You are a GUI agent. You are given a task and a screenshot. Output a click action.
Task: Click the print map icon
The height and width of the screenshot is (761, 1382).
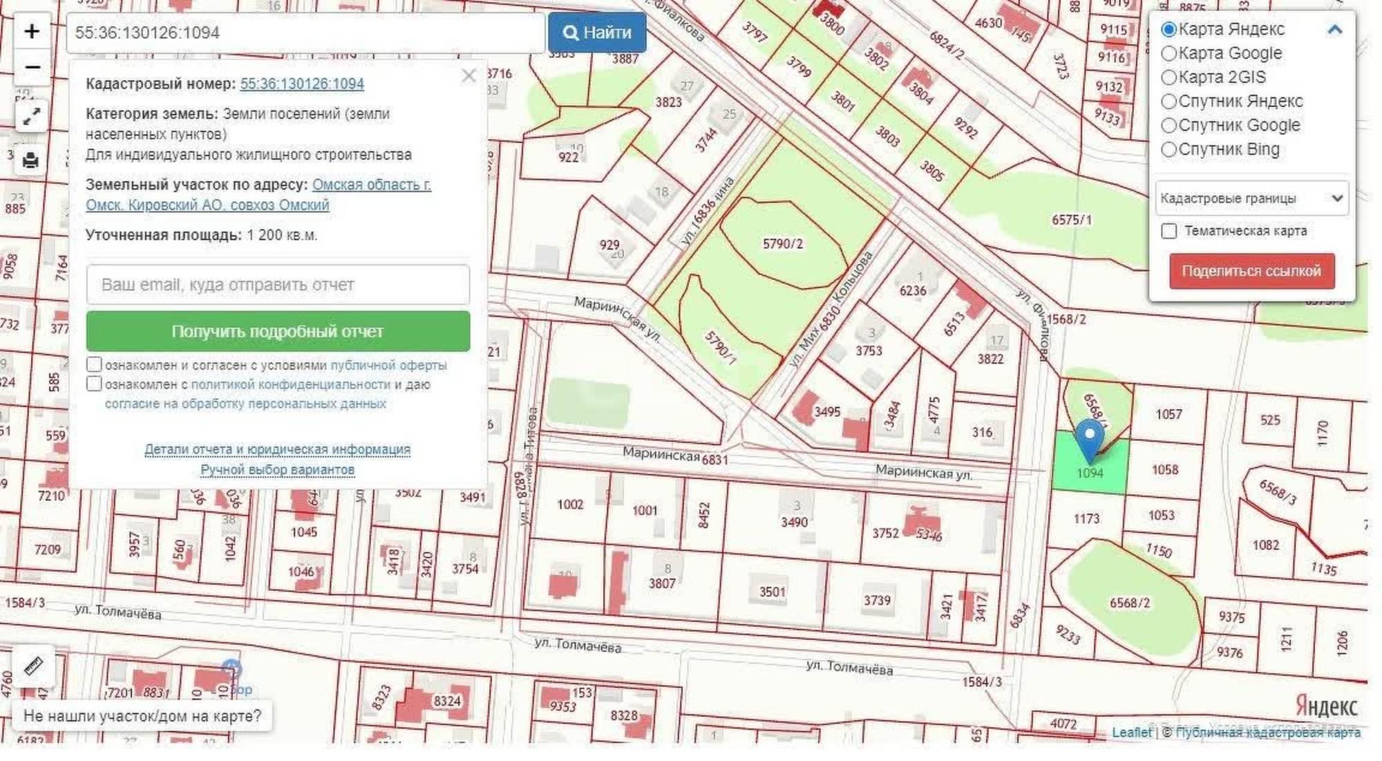(x=31, y=160)
